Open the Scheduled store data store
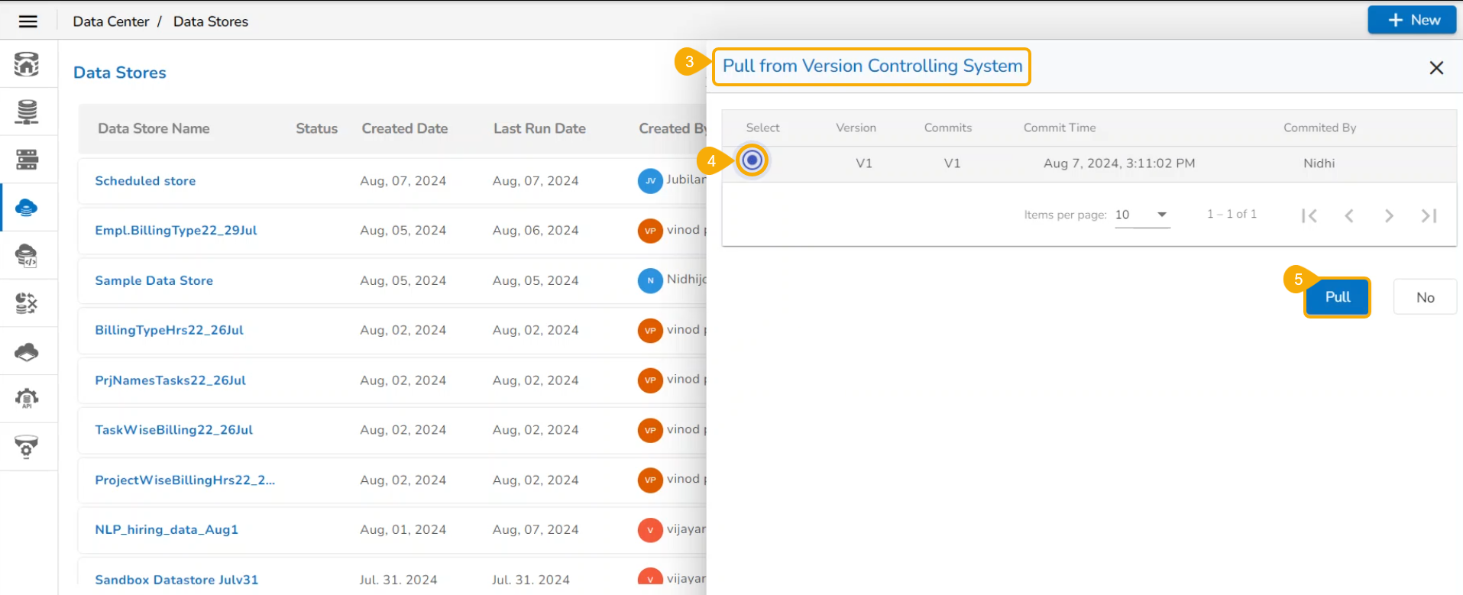Viewport: 1463px width, 595px height. coord(145,181)
